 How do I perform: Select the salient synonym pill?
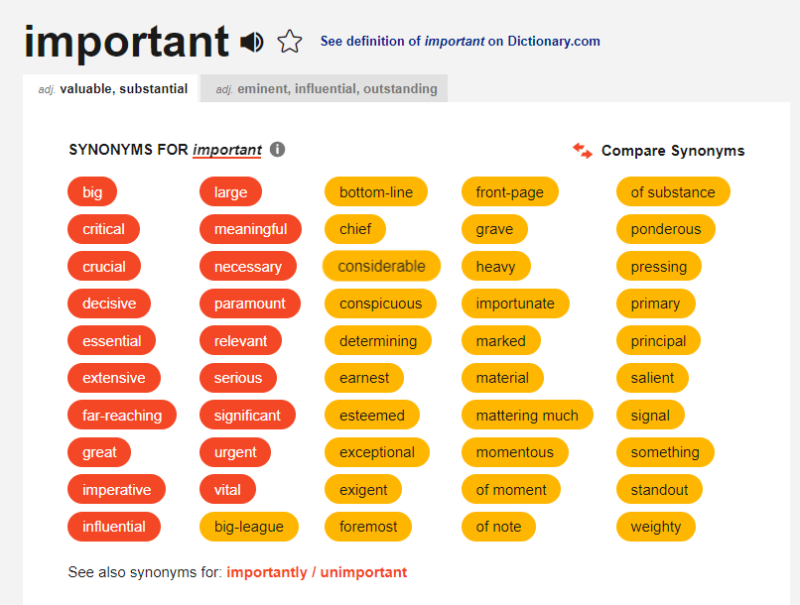pos(652,378)
